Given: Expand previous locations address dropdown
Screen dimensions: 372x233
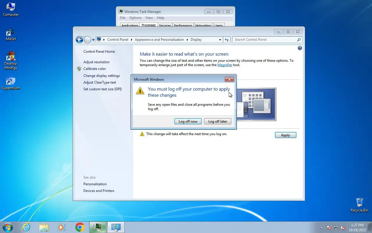Looking at the screenshot, I should [220, 40].
